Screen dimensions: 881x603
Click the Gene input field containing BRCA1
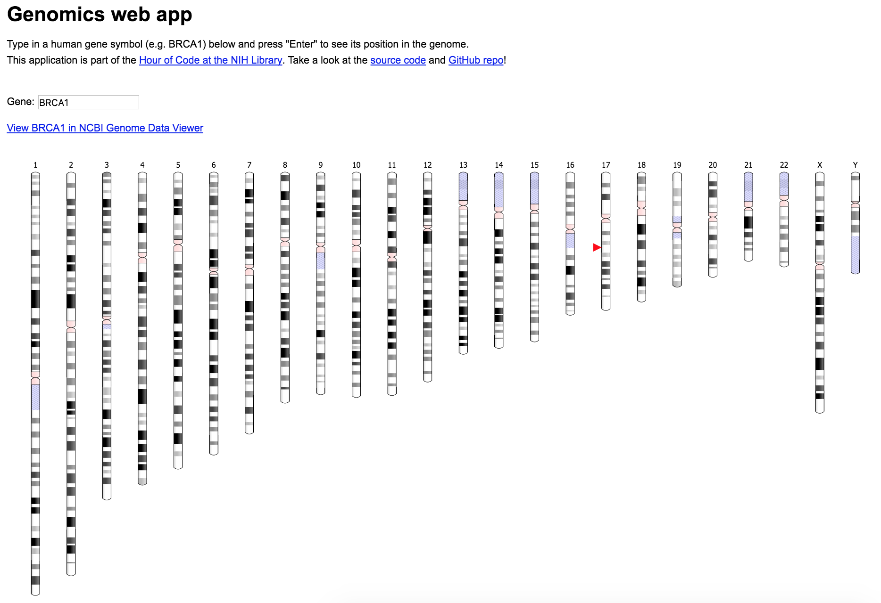click(x=89, y=102)
